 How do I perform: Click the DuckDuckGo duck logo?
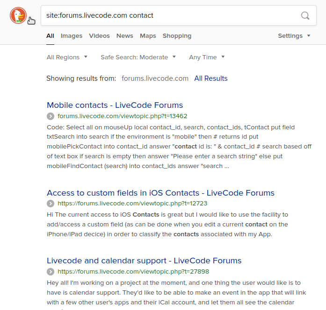point(18,15)
